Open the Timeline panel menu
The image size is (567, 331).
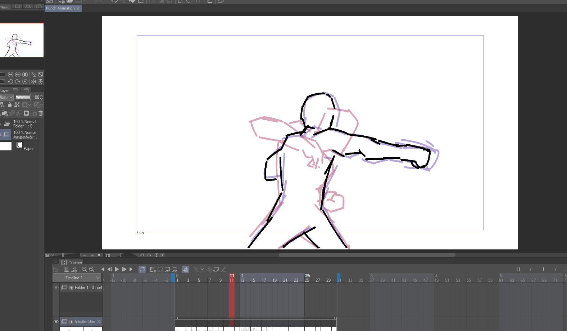pyautogui.click(x=55, y=261)
